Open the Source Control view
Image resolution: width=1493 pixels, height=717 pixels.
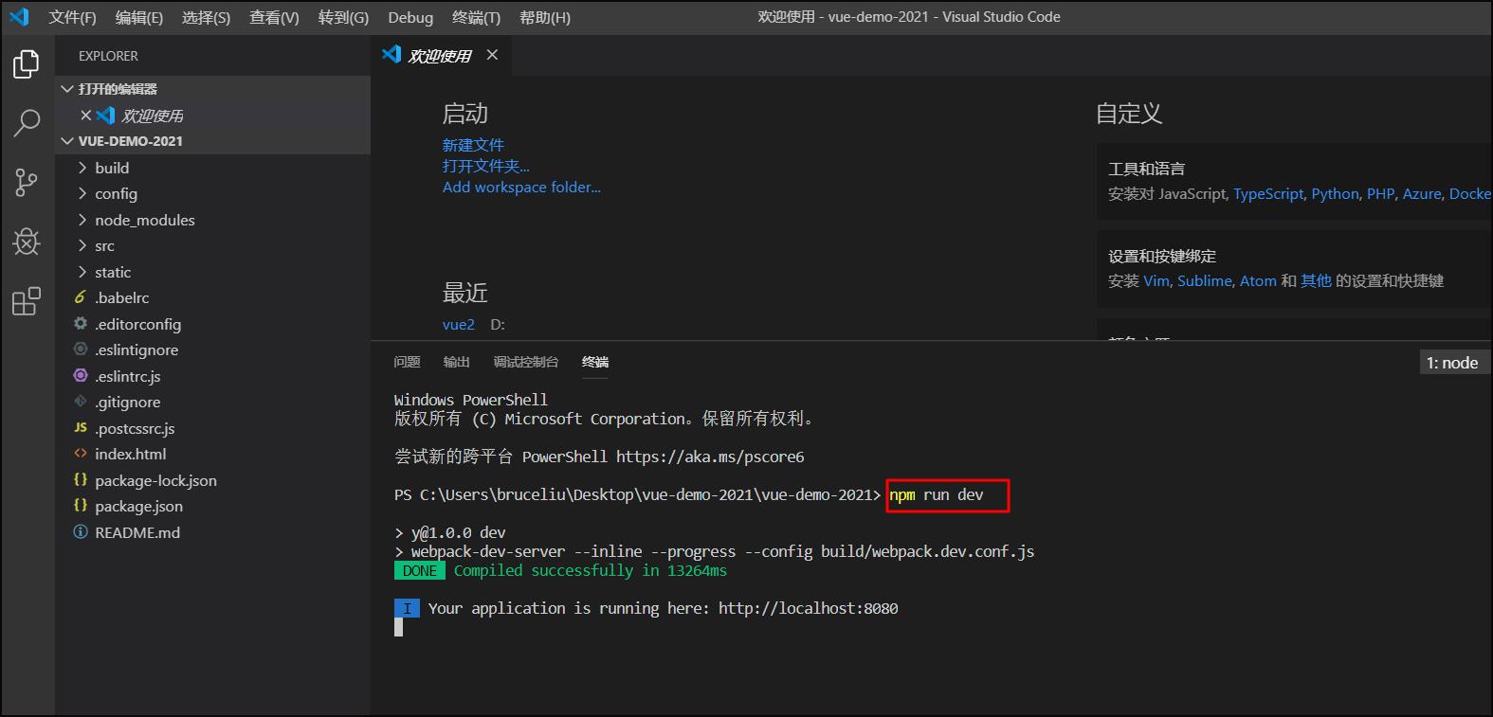[27, 182]
